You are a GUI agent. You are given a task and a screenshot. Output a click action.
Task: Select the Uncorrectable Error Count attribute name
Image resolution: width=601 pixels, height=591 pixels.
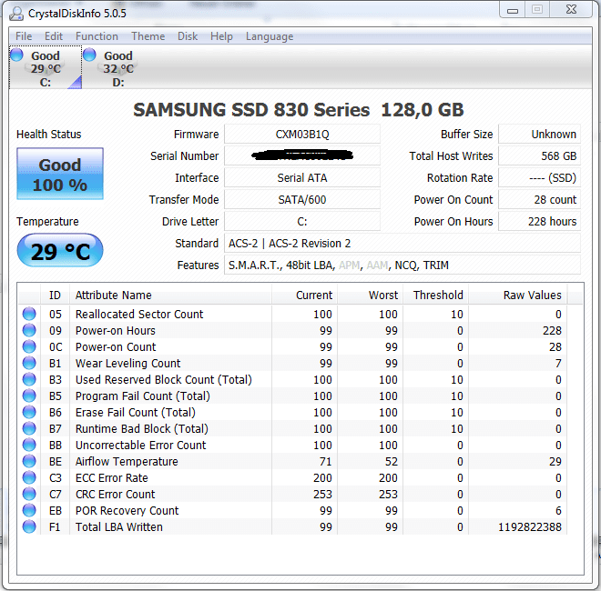(140, 445)
